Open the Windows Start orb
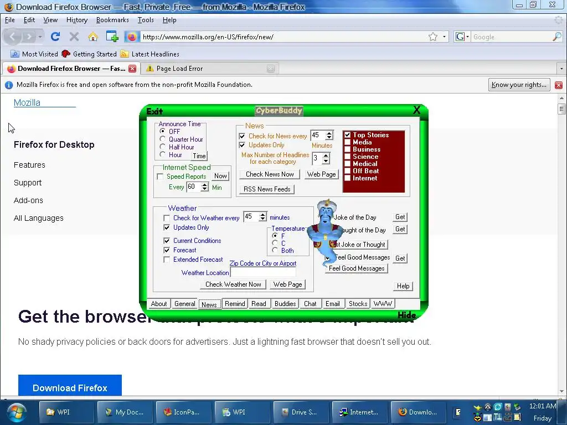 pos(16,412)
